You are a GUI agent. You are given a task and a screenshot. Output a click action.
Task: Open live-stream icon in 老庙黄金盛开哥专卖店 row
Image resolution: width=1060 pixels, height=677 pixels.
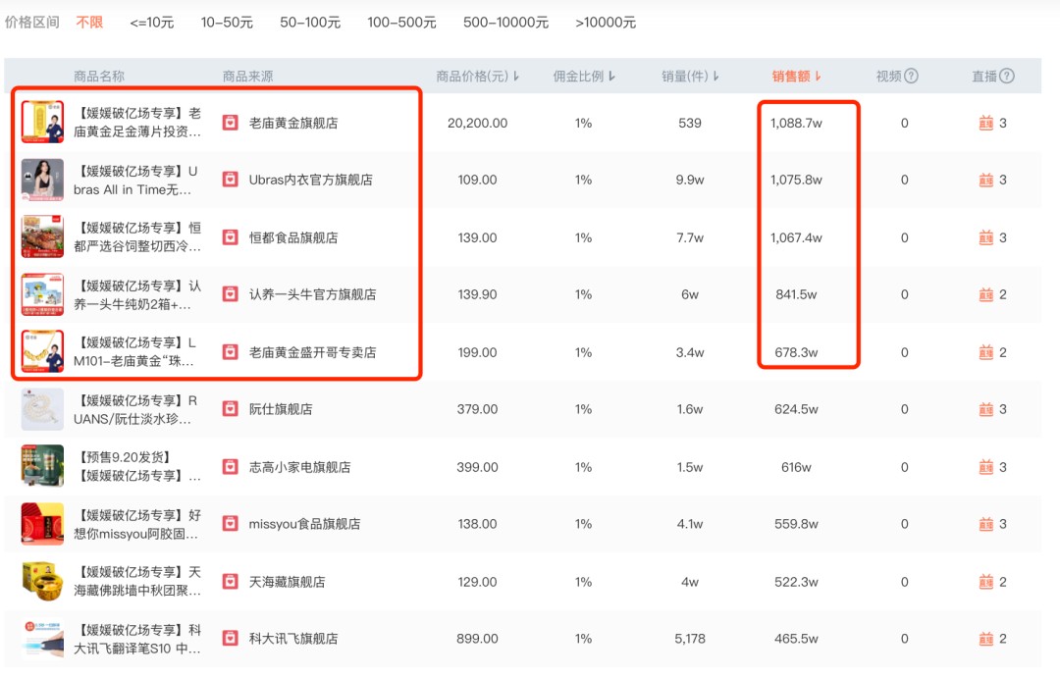click(x=986, y=352)
